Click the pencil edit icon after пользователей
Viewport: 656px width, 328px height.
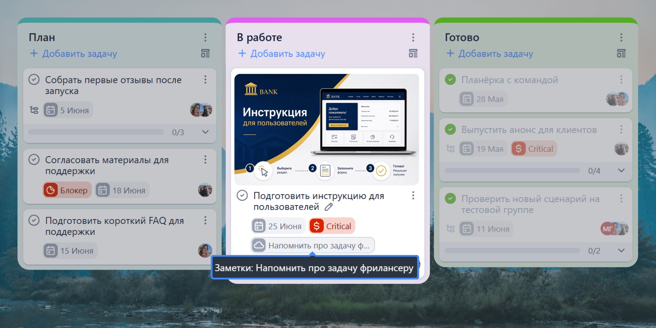pyautogui.click(x=329, y=207)
